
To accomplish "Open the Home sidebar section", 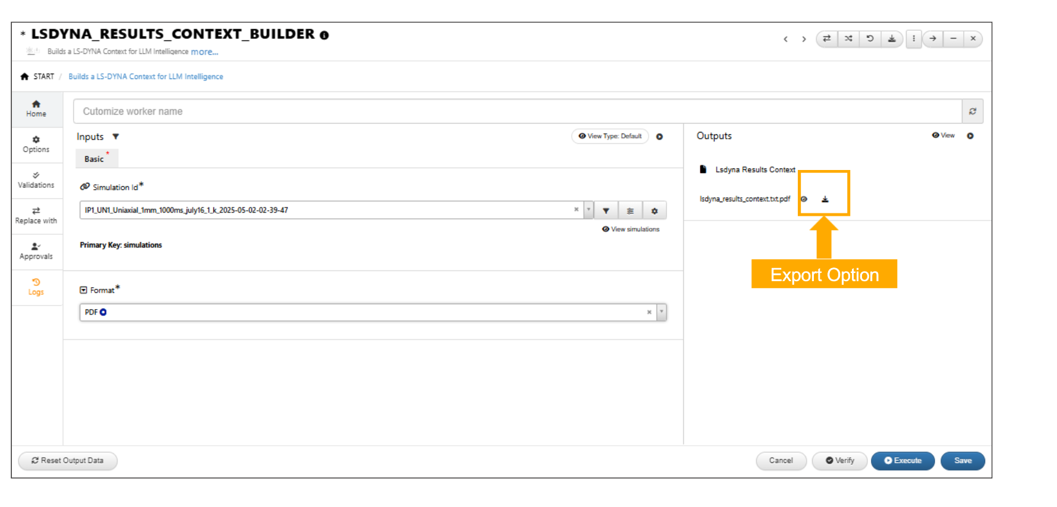I will point(36,109).
